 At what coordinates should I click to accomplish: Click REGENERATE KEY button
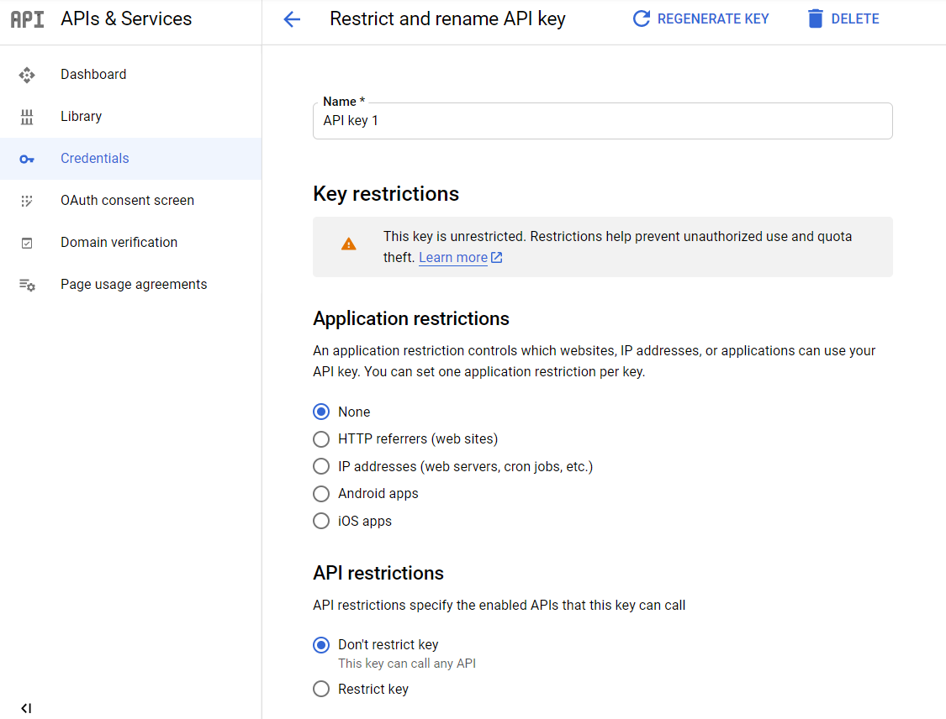point(700,18)
